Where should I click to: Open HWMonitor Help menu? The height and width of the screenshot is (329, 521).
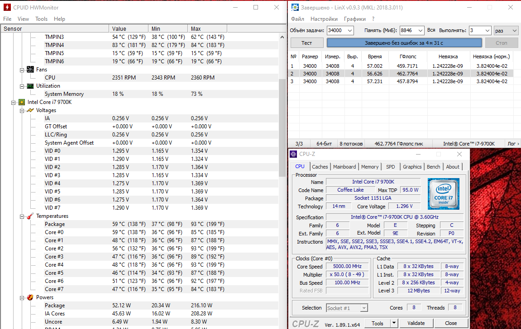tap(59, 19)
